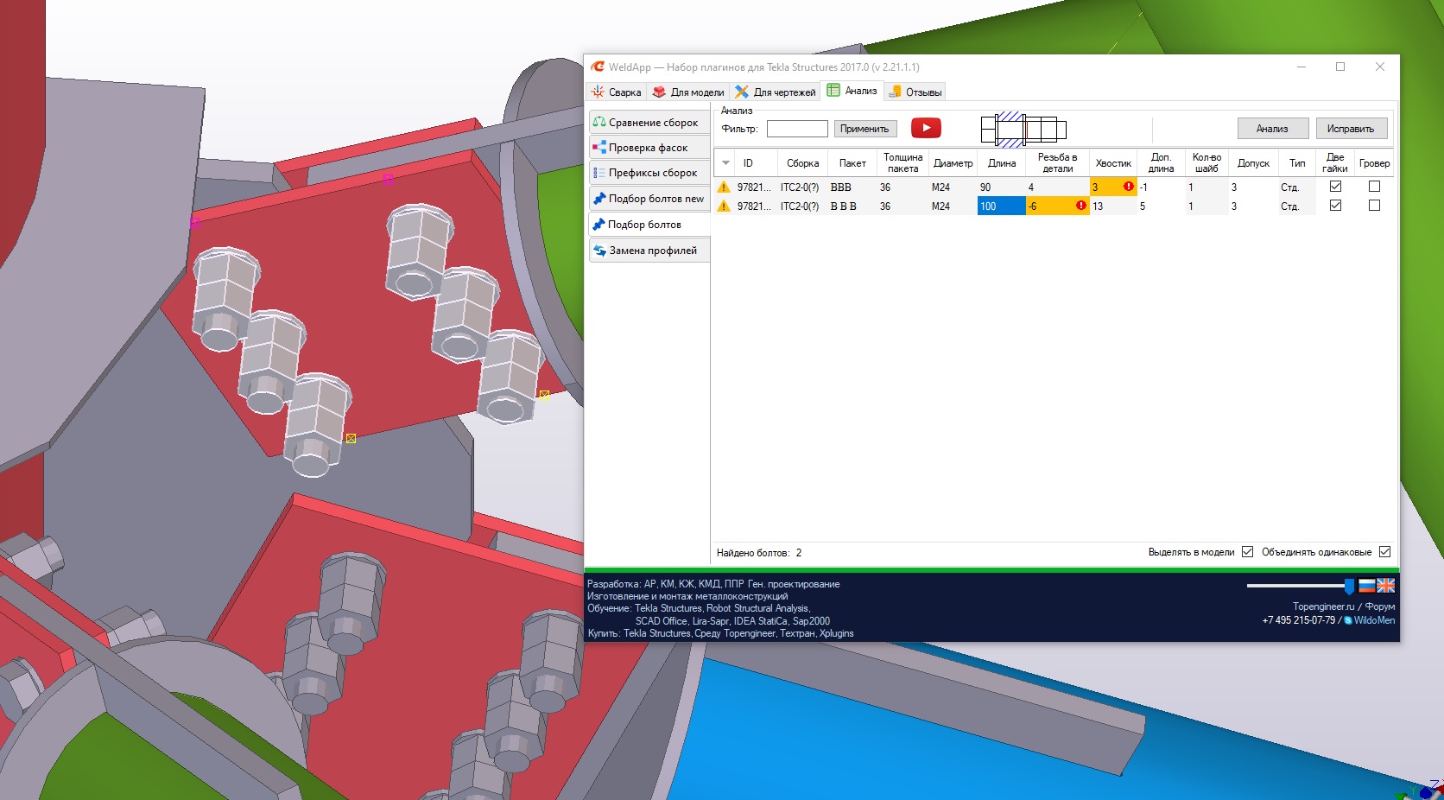
Task: Open the Для чертежей tab
Action: [x=775, y=92]
